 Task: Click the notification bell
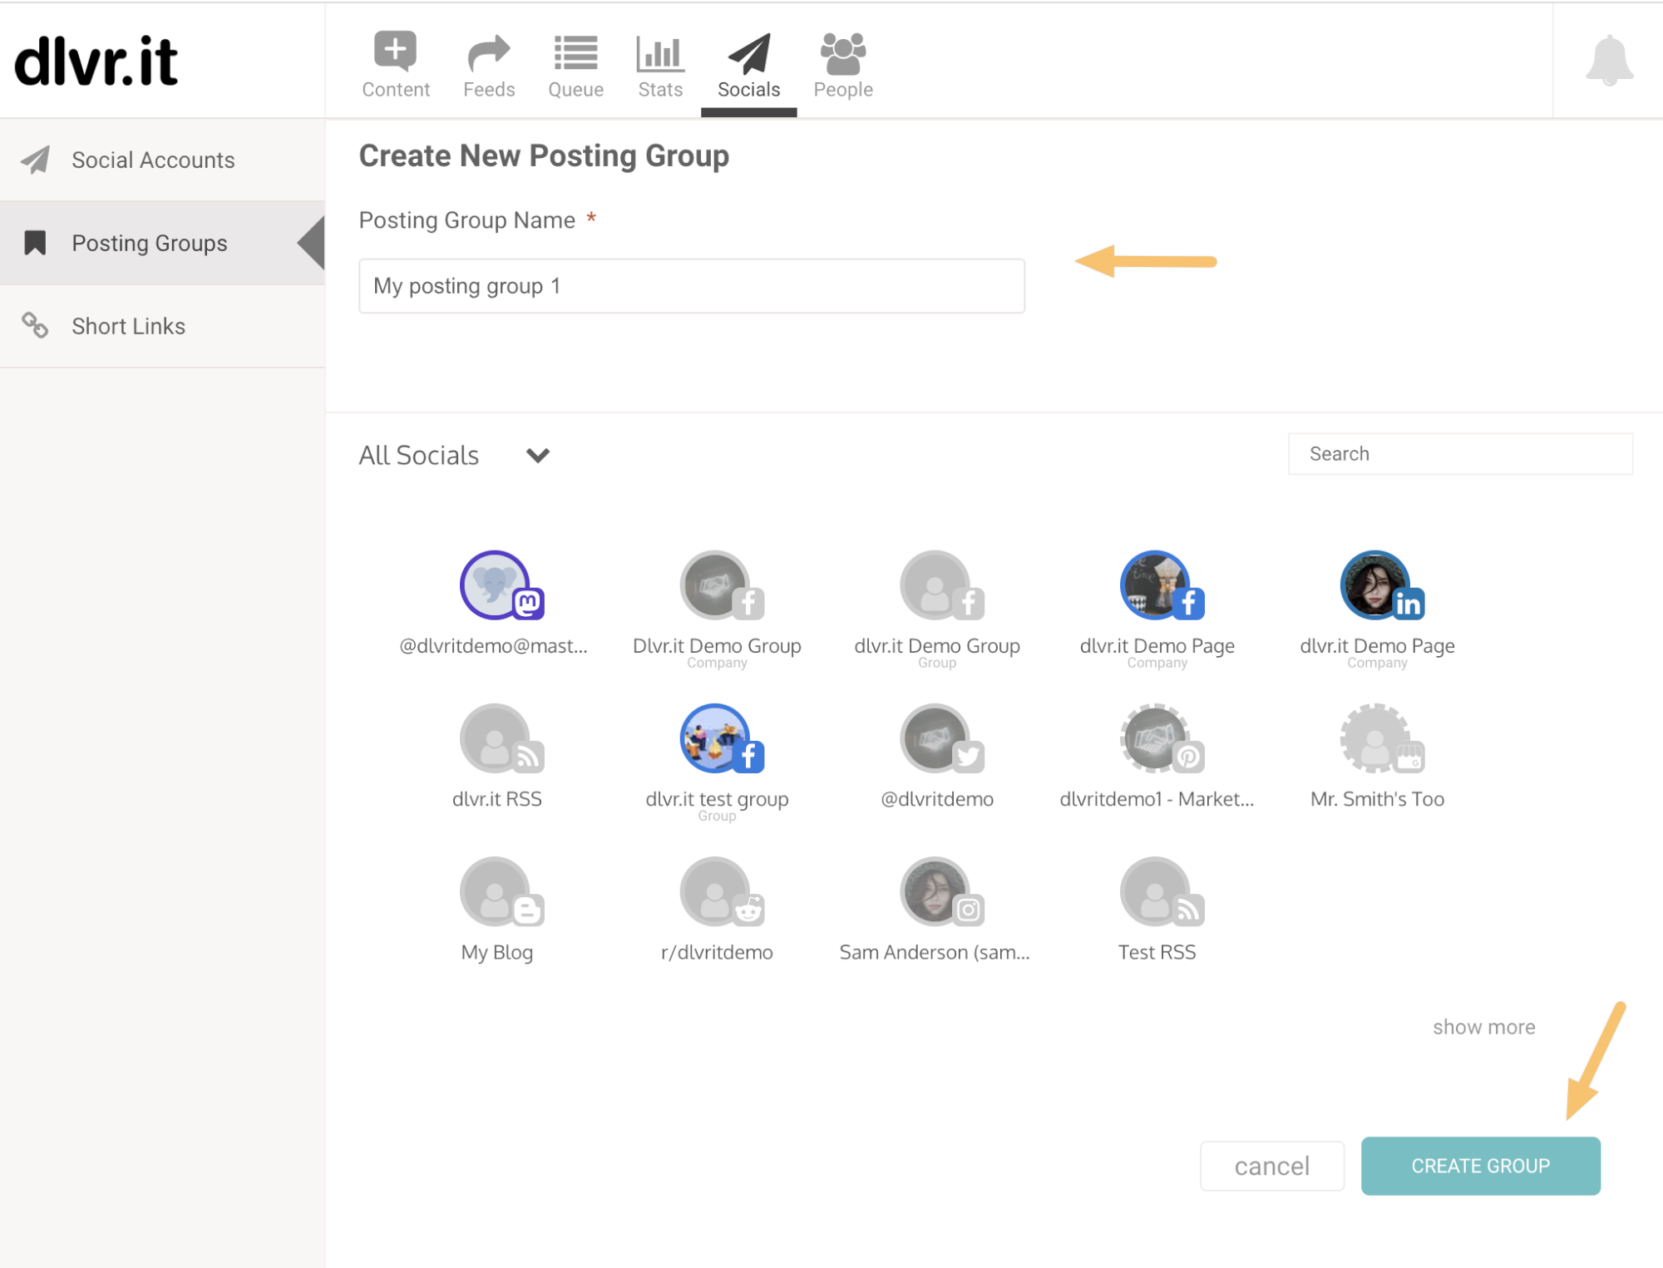[x=1610, y=59]
